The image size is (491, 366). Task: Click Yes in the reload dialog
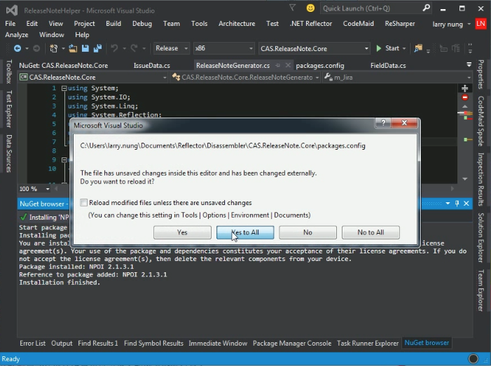pos(182,232)
